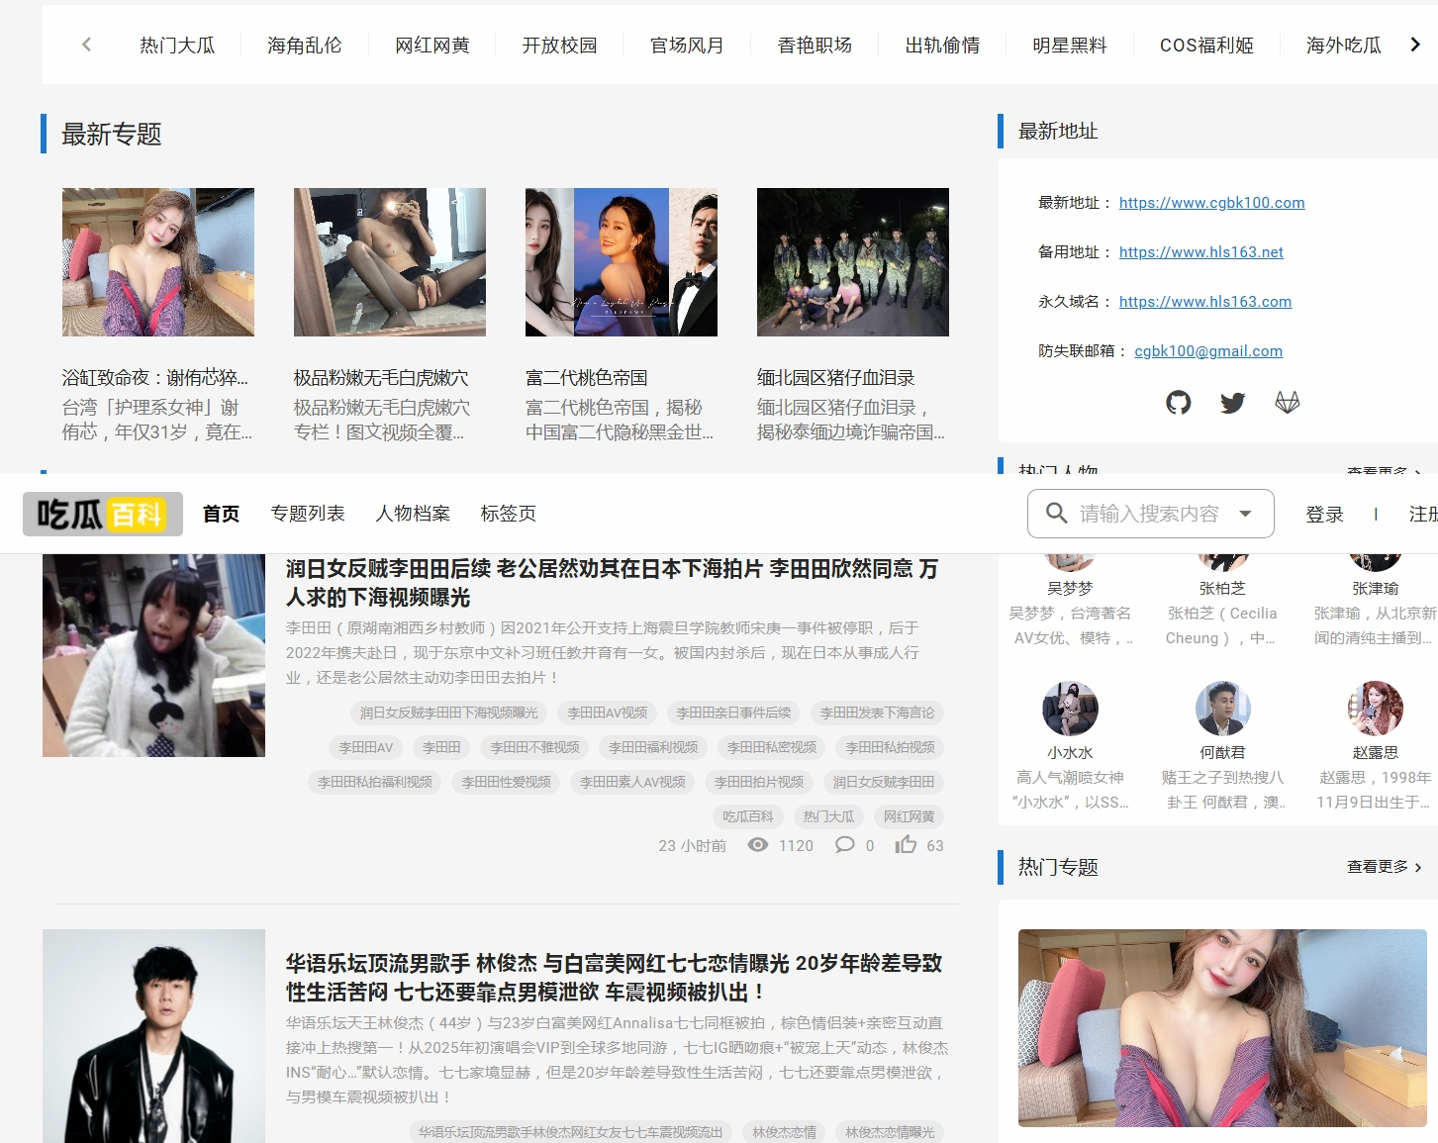This screenshot has height=1143, width=1438.
Task: Click the 登录 login link
Action: (1324, 515)
